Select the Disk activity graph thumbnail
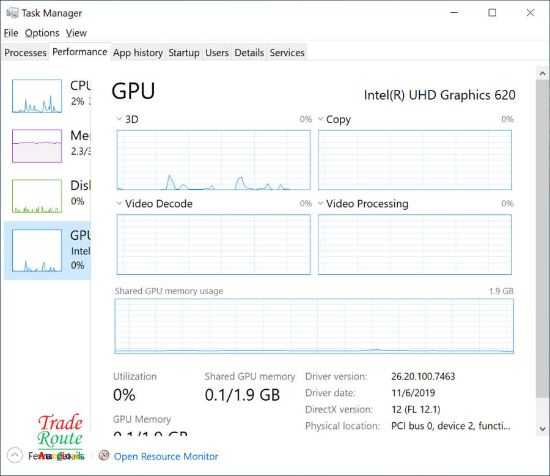 click(37, 196)
